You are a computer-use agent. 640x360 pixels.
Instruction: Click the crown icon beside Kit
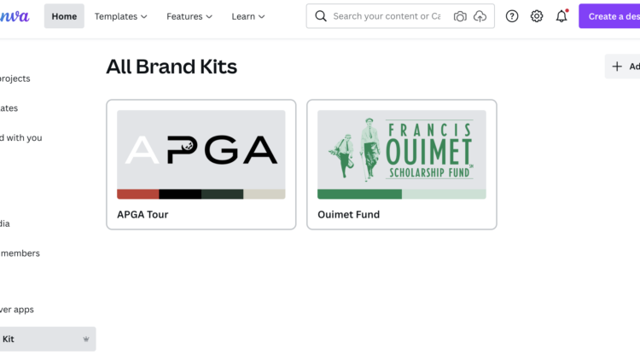tap(86, 339)
